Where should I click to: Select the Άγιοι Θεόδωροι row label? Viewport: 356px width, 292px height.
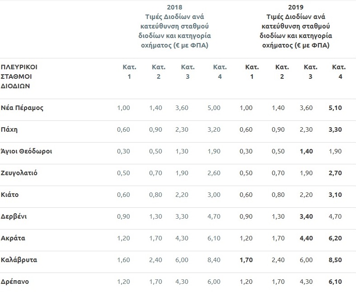(26, 151)
